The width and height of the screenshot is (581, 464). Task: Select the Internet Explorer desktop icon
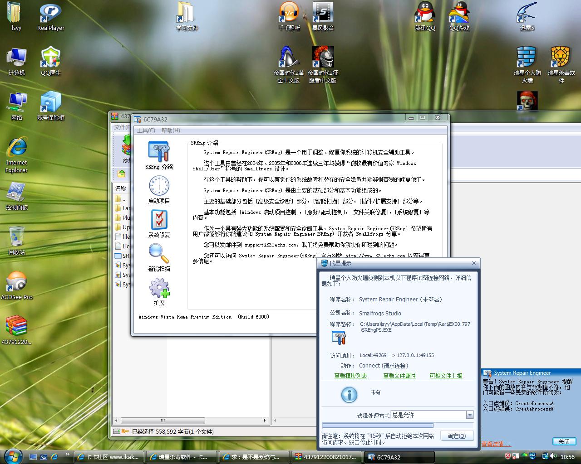17,155
